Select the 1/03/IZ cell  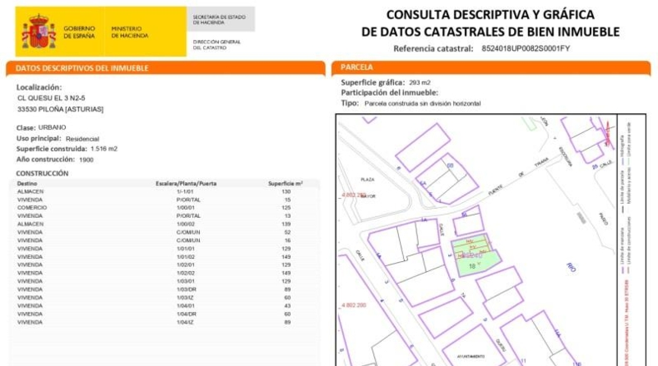(x=186, y=298)
